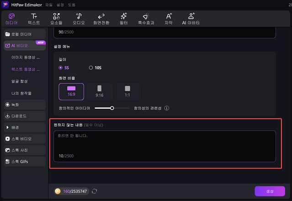Click the 화면 비율 label
The width and height of the screenshot is (292, 201).
[x=67, y=78]
